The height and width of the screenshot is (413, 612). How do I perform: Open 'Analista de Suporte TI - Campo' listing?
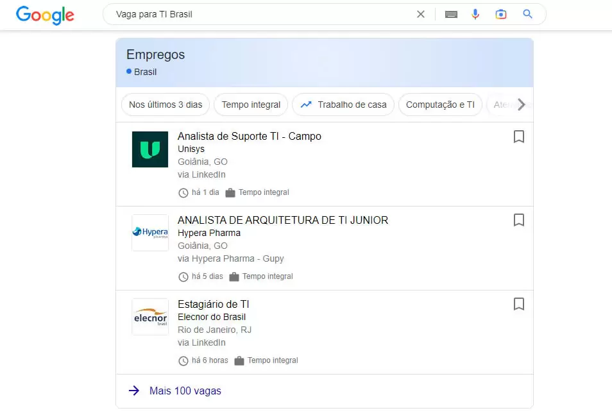(250, 136)
